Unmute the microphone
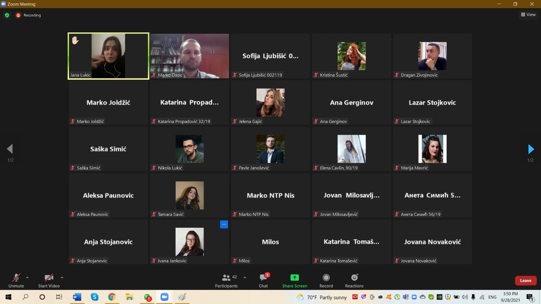541x304 pixels. coord(16,281)
